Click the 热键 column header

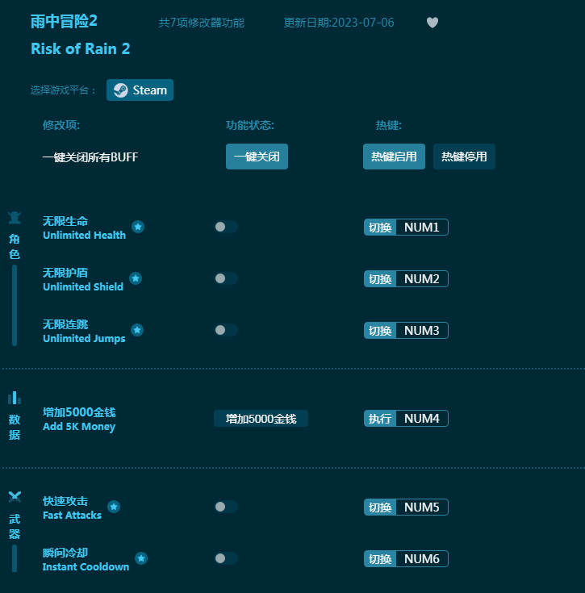tap(388, 125)
